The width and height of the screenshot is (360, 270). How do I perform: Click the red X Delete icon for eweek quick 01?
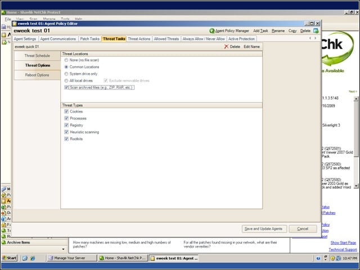tap(226, 47)
